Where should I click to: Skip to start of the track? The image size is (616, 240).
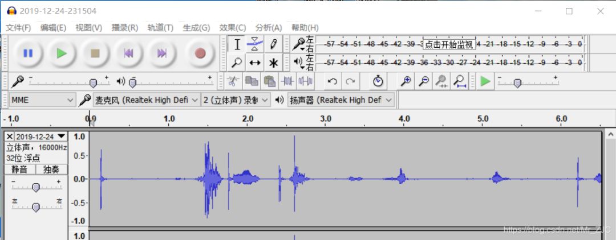(x=128, y=53)
